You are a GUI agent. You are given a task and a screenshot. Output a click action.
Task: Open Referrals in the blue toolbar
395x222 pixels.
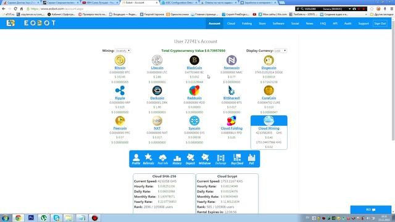coord(148,159)
